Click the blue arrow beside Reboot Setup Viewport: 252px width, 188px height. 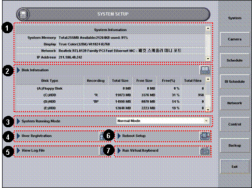119,136
